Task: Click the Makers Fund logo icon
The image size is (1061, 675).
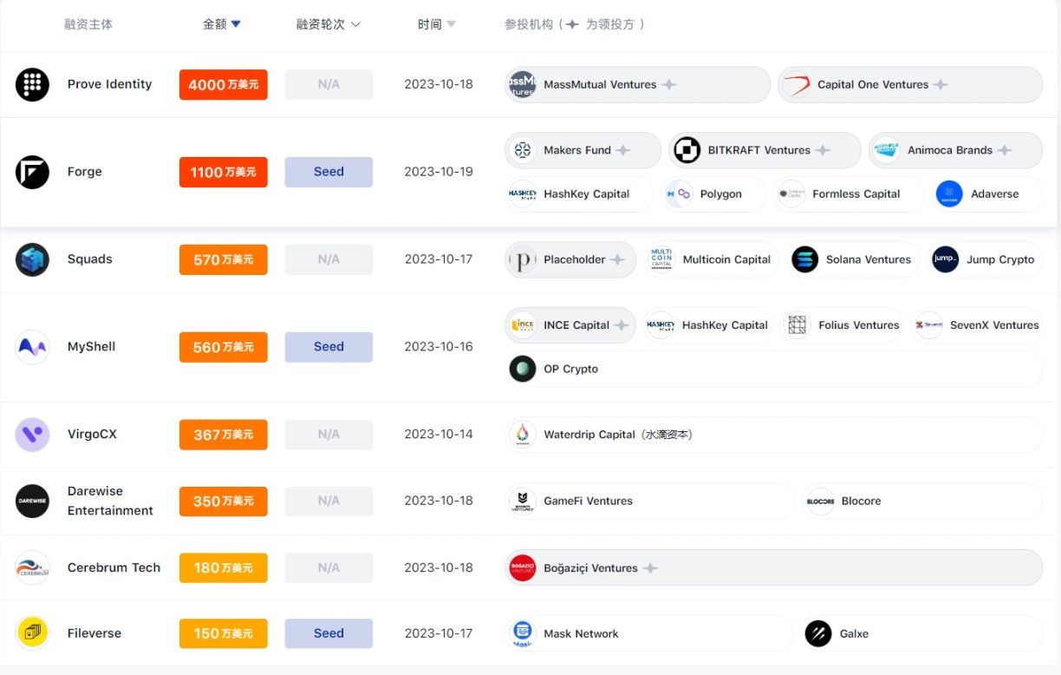Action: pos(522,150)
